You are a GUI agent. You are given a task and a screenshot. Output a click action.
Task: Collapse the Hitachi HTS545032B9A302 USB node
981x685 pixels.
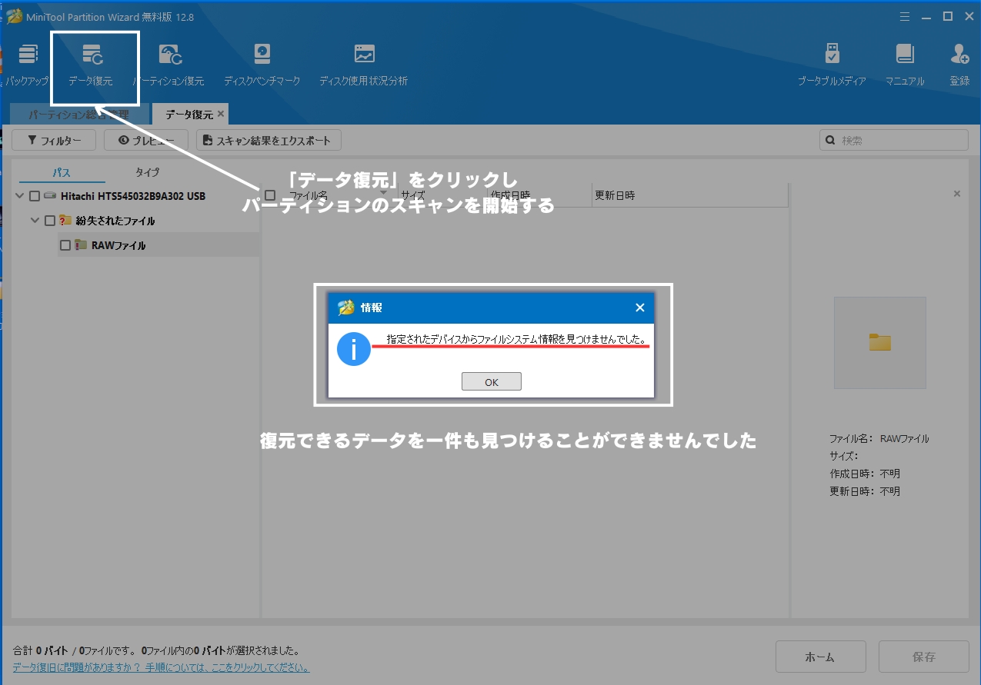click(x=19, y=196)
